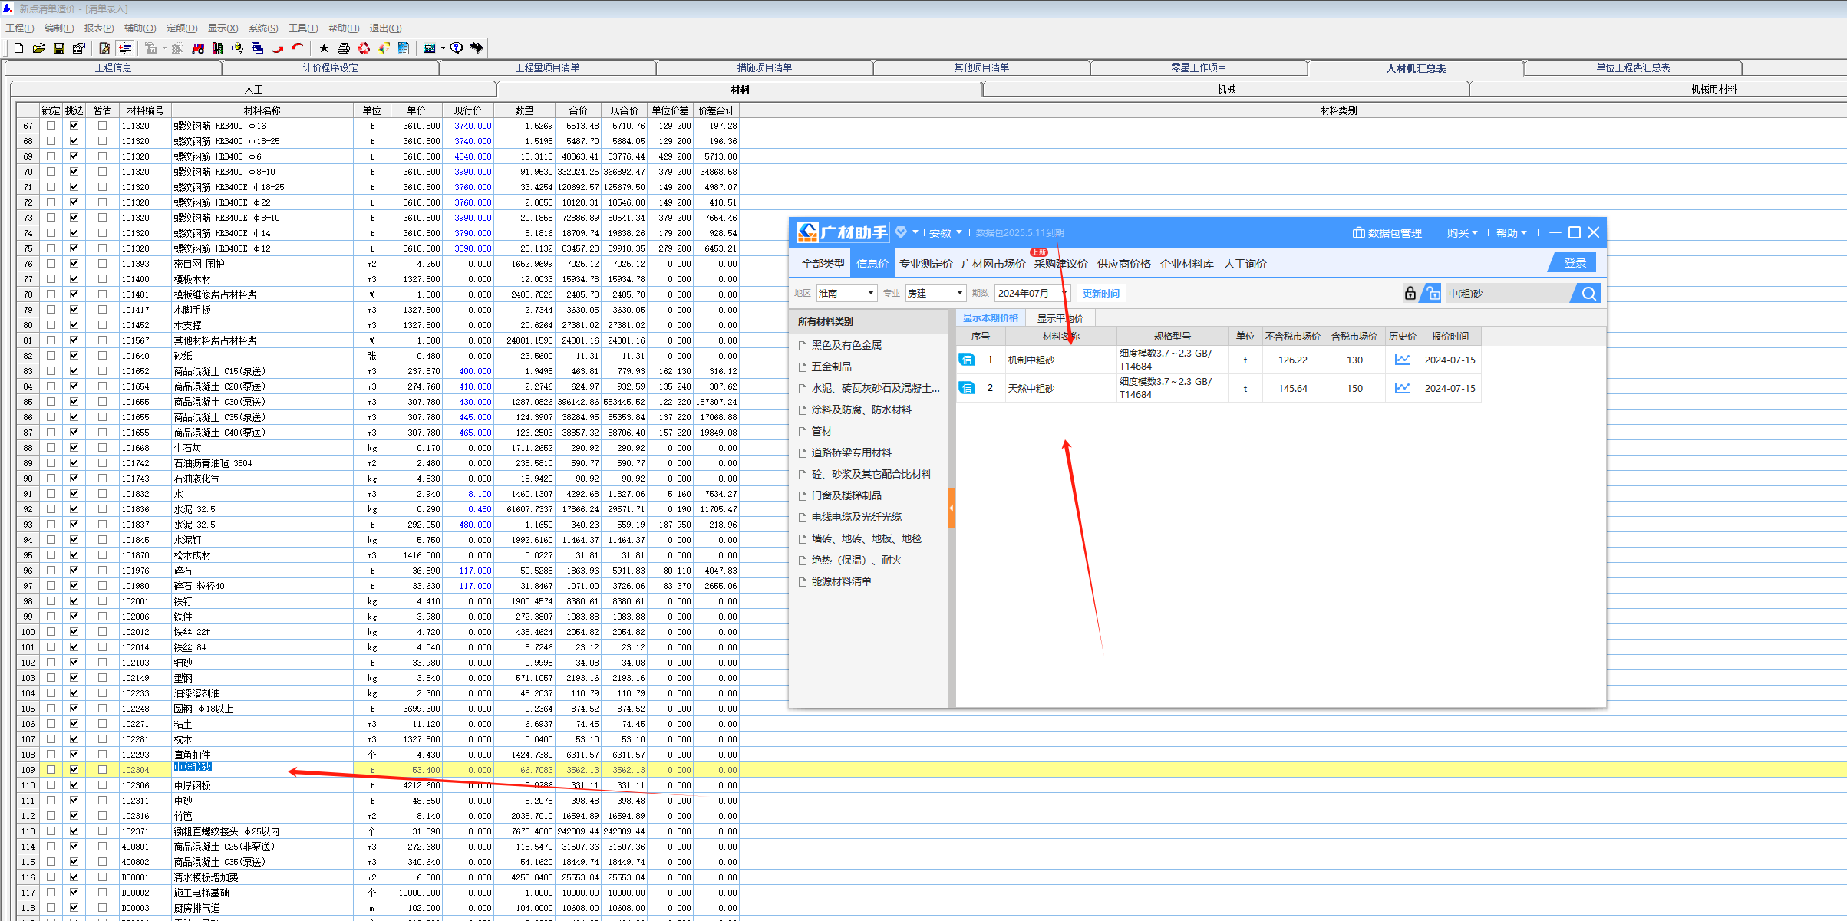1847x921 pixels.
Task: Toggle 锁定 checkbox for row 67
Action: pos(51,126)
